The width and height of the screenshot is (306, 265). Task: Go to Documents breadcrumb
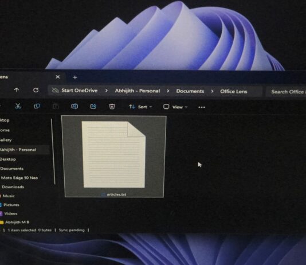click(190, 91)
